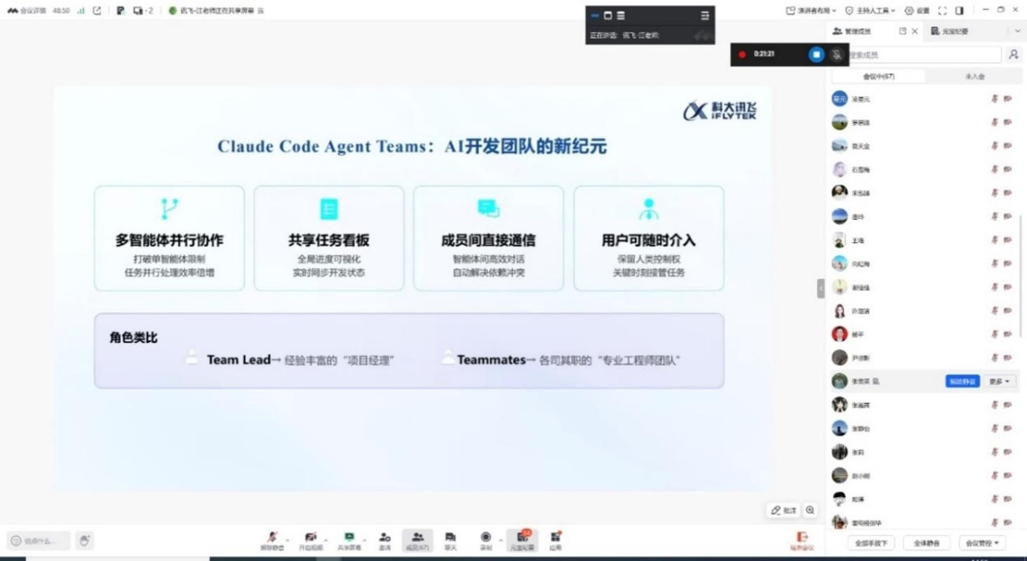Check the network signal bars icon
This screenshot has height=561, width=1027.
(x=81, y=11)
